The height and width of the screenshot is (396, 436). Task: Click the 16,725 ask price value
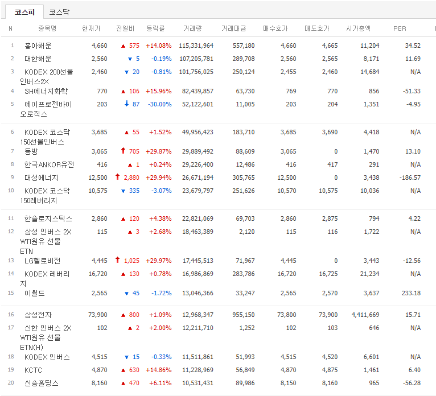pyautogui.click(x=328, y=274)
